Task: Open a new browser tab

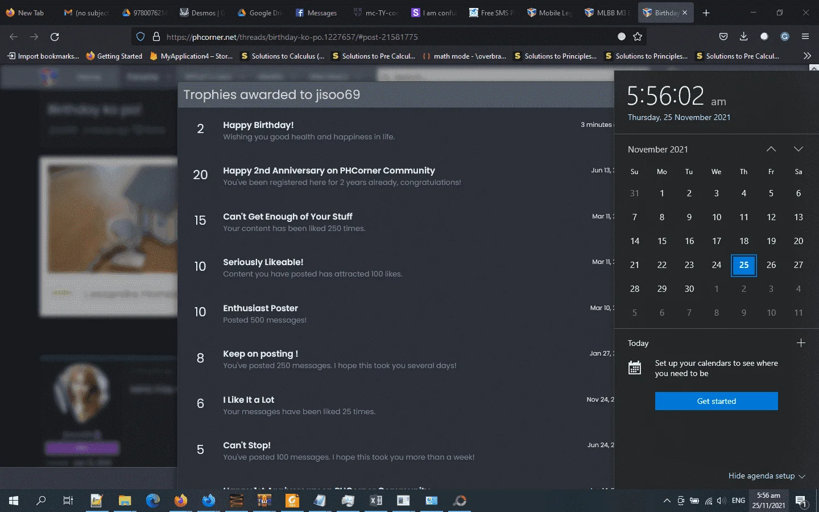Action: coord(706,13)
